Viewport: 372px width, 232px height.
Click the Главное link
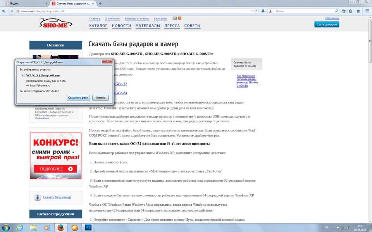95,19
